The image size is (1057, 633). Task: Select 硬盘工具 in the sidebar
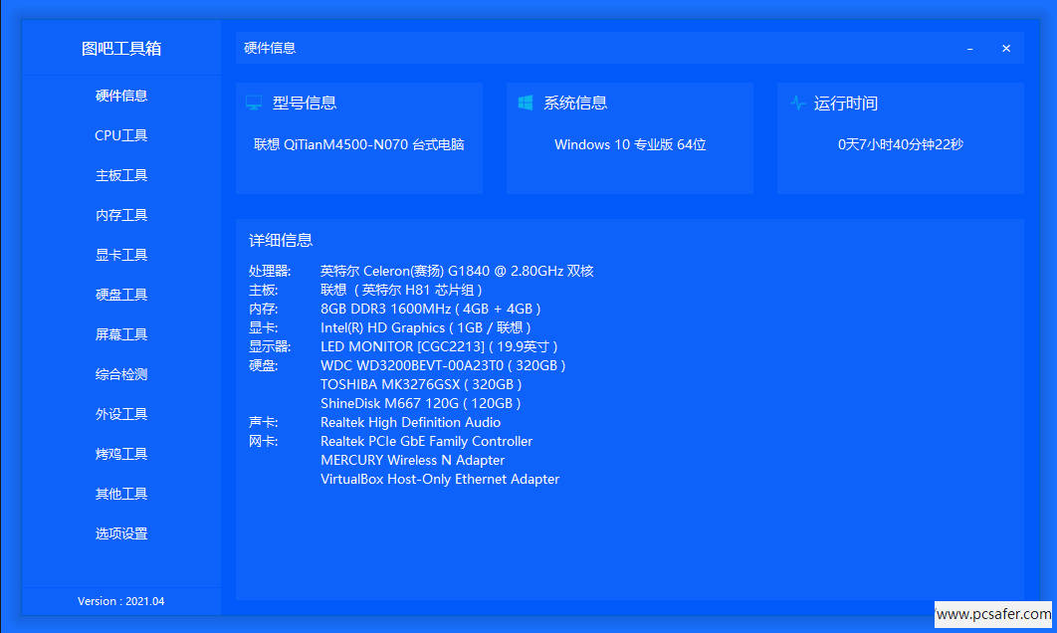coord(121,295)
